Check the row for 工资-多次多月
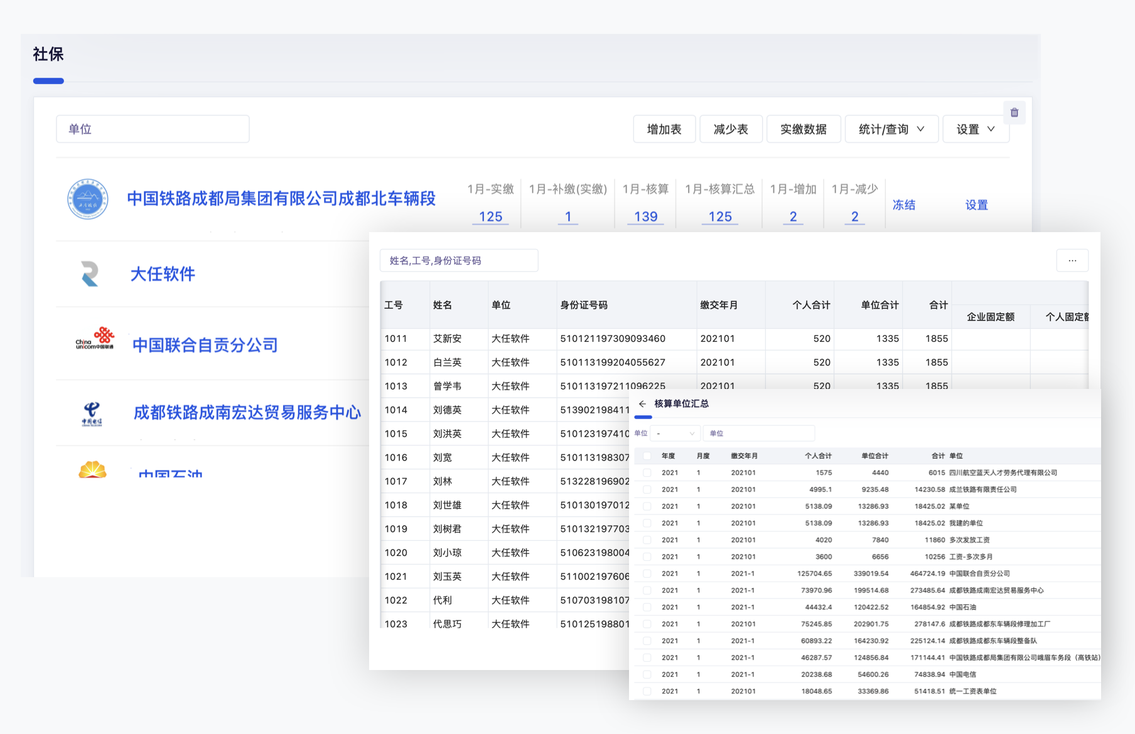The height and width of the screenshot is (734, 1135). tap(647, 557)
